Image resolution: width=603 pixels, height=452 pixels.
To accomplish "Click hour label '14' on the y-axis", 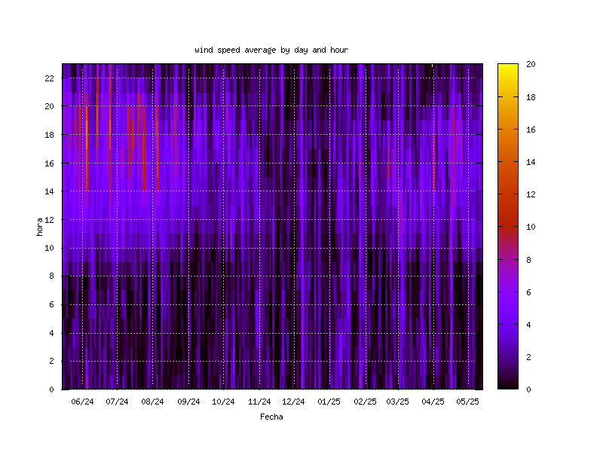I will point(49,191).
